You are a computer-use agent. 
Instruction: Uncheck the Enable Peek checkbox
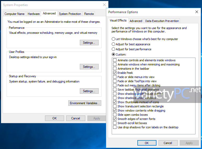click(115, 73)
